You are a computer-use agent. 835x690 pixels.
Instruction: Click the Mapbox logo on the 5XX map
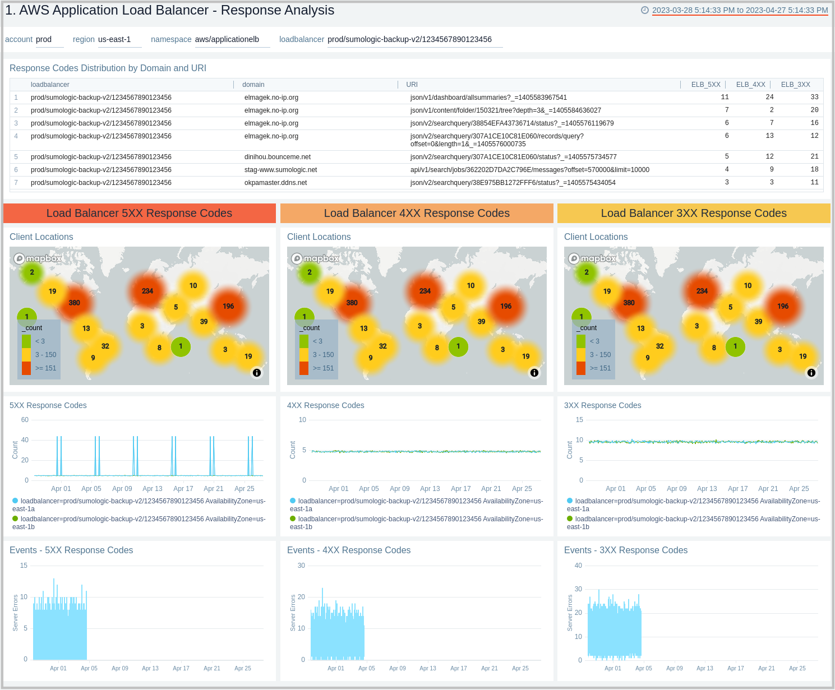click(38, 258)
